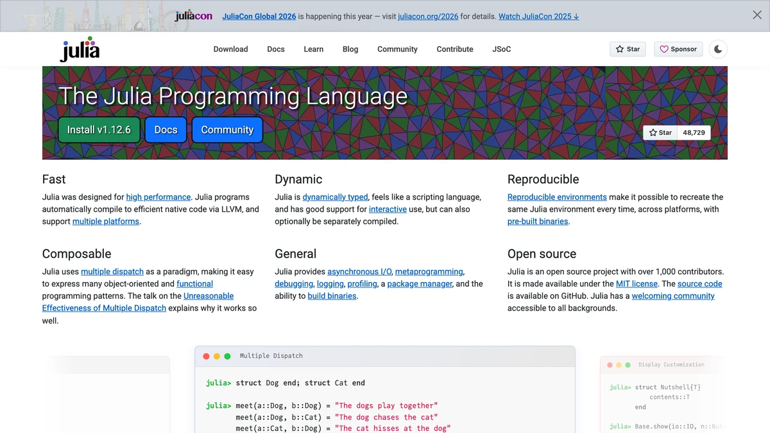Click the Open source section heading
Screen dimensions: 770x433
pyautogui.click(x=542, y=254)
